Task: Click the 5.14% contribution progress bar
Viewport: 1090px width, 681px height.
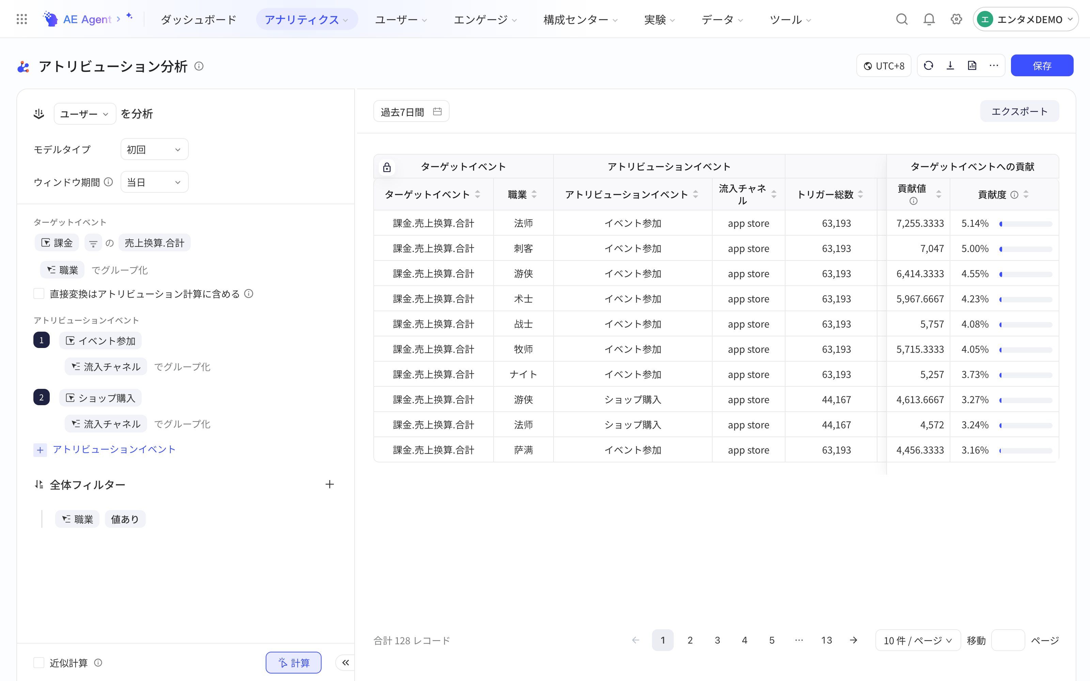Action: 1026,224
